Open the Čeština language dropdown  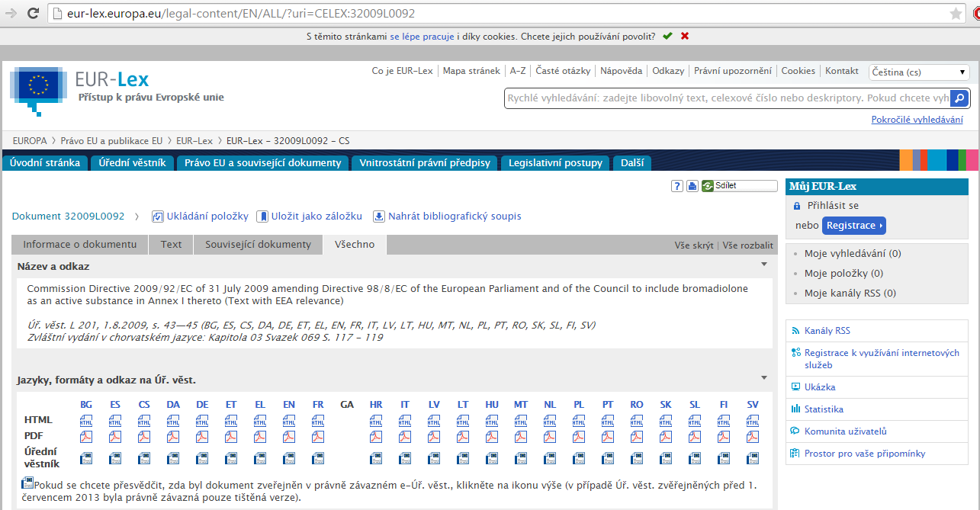[919, 72]
